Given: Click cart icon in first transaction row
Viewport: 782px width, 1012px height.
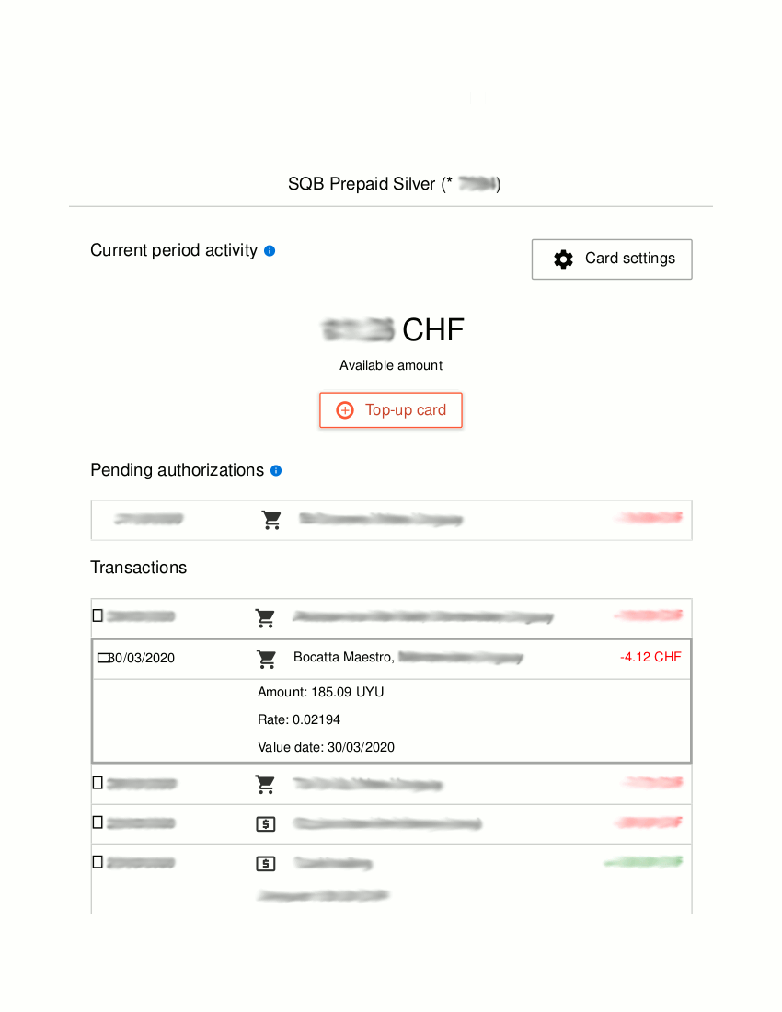Looking at the screenshot, I should click(x=266, y=618).
